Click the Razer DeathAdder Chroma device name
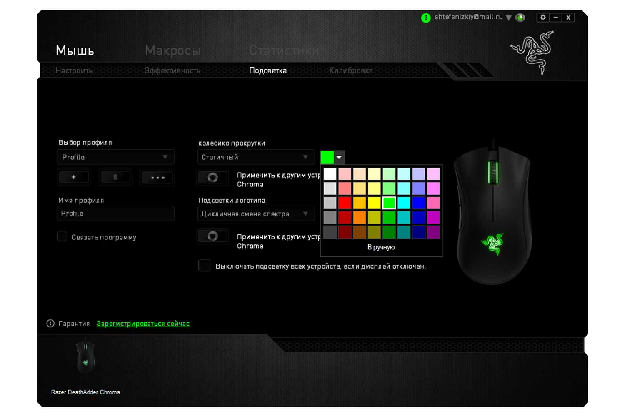 coord(85,392)
